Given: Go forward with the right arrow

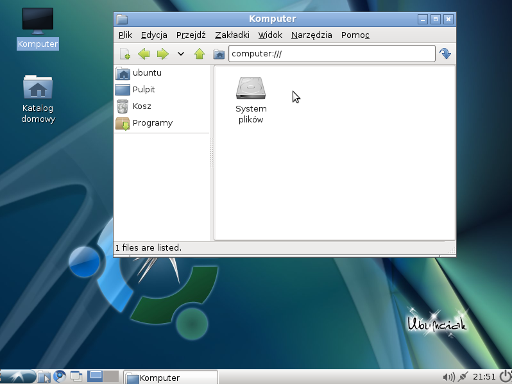Looking at the screenshot, I should pos(162,54).
